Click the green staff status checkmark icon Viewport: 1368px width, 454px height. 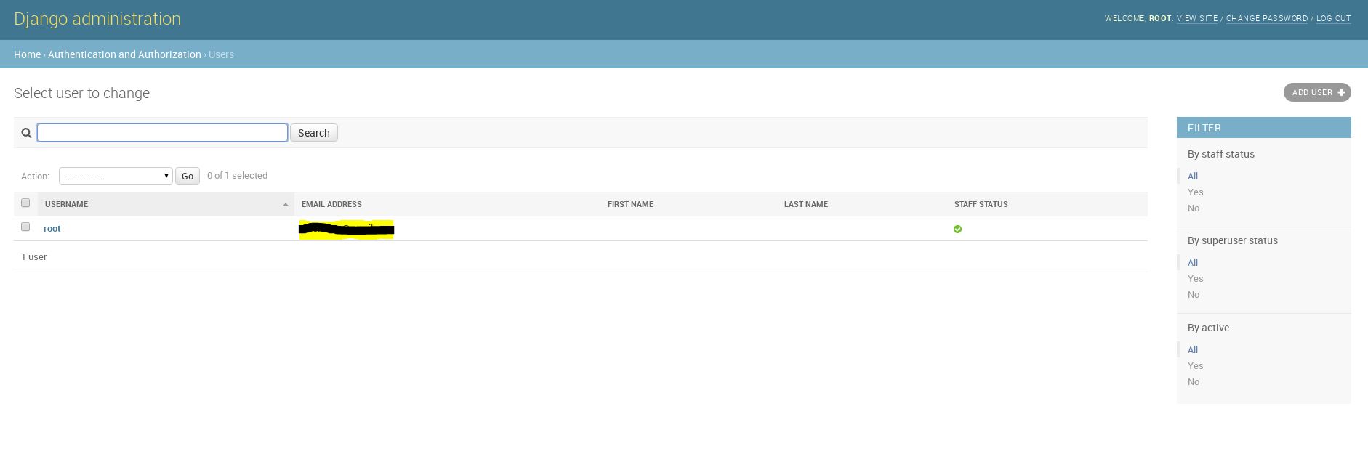[957, 229]
